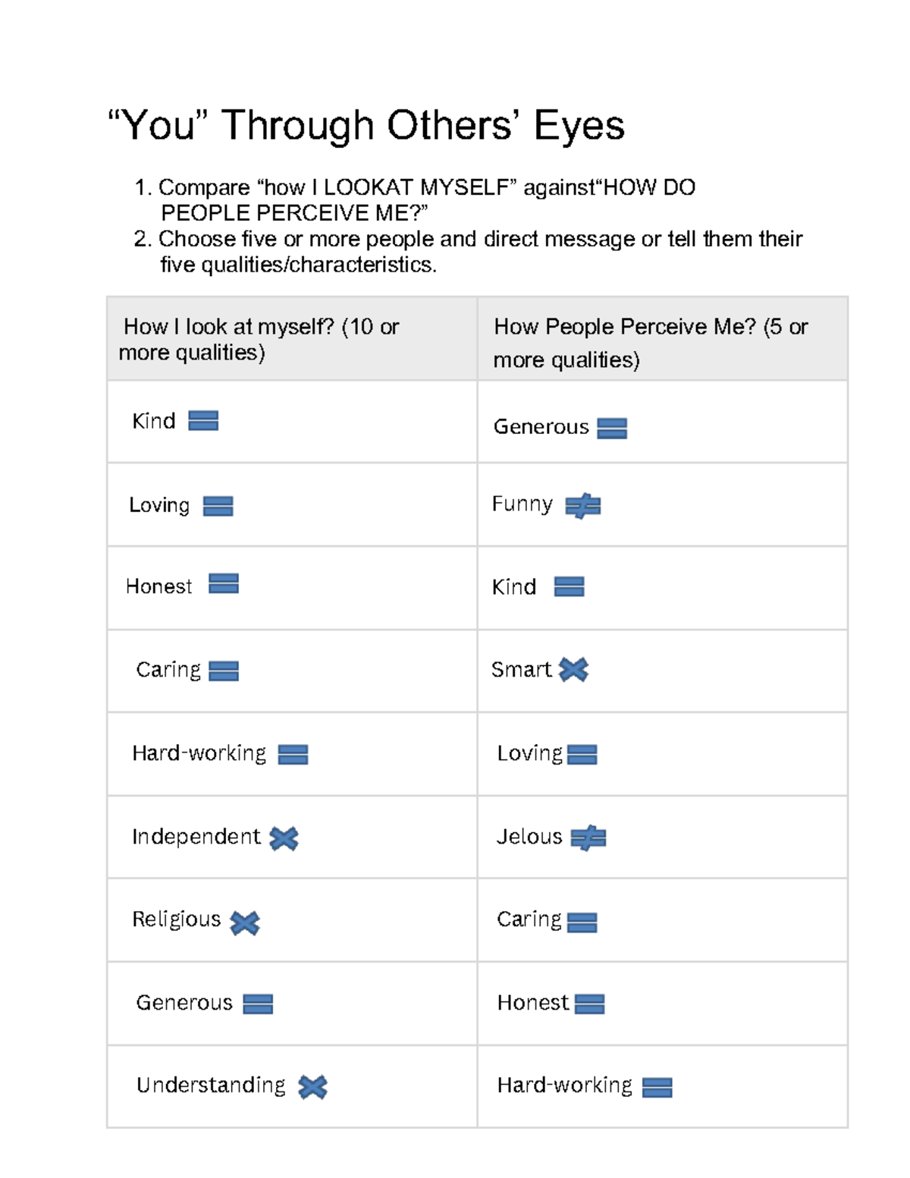
Task: Click the not-equal sign beside Funny
Action: tap(582, 505)
